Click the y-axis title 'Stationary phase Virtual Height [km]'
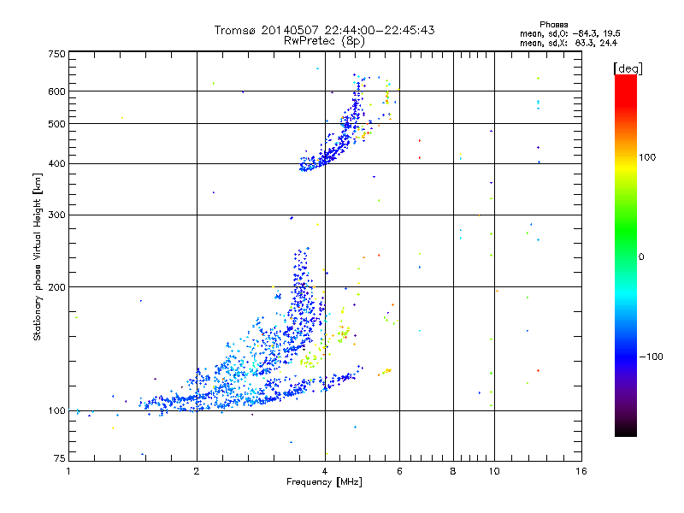The height and width of the screenshot is (513, 684). tap(38, 256)
